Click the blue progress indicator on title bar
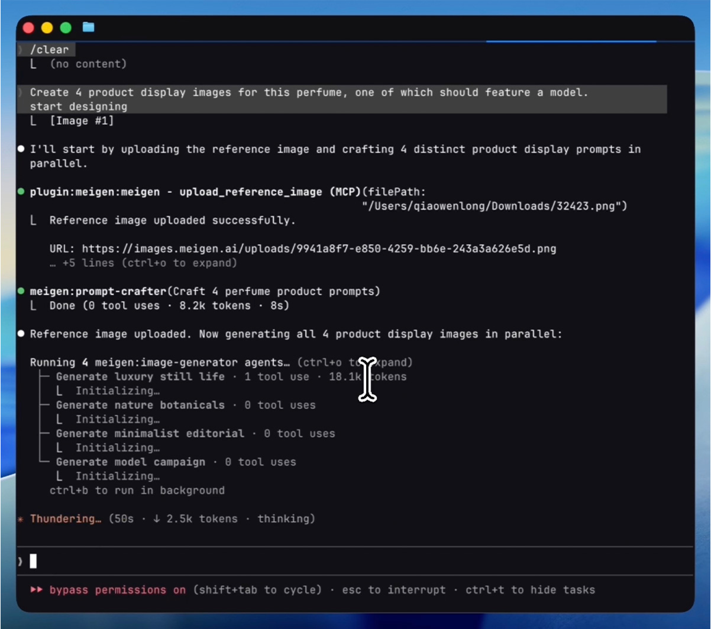This screenshot has width=711, height=629. [571, 41]
